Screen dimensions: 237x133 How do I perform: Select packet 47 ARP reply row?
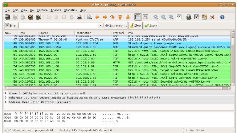[x=117, y=40]
